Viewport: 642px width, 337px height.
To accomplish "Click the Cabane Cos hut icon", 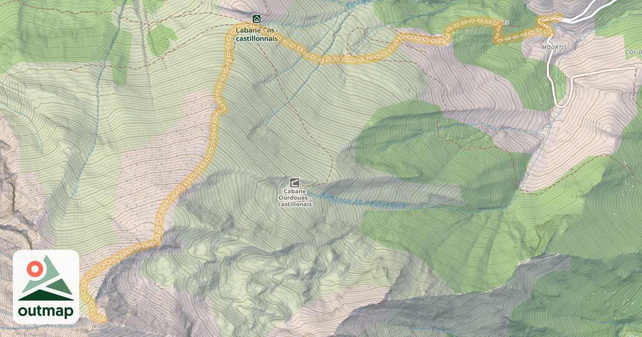I will tap(256, 19).
